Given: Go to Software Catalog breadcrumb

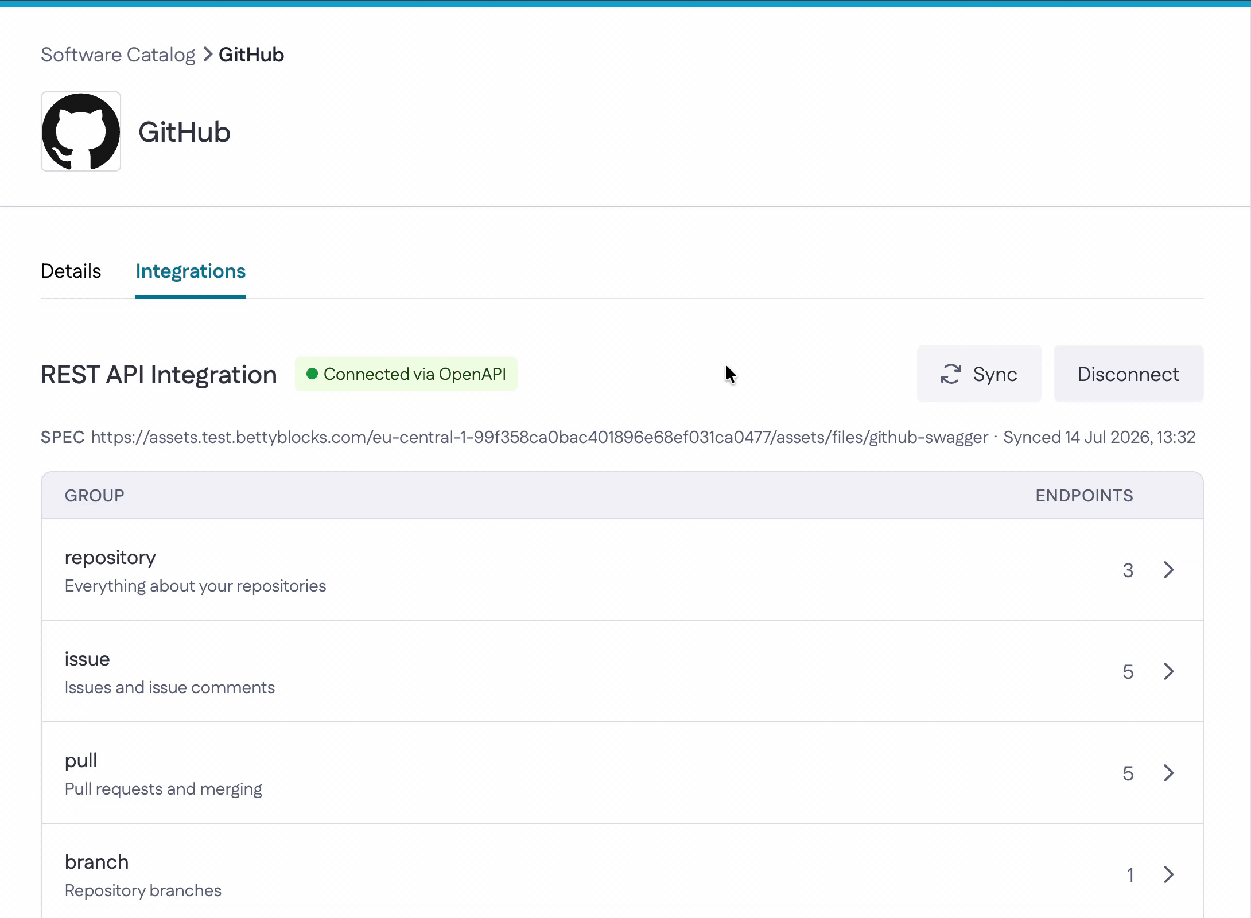Looking at the screenshot, I should [118, 55].
